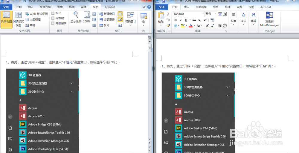Screen dimensions: 299x153
Task: Open 视图 tab in right window
Action: click(x=251, y=7)
